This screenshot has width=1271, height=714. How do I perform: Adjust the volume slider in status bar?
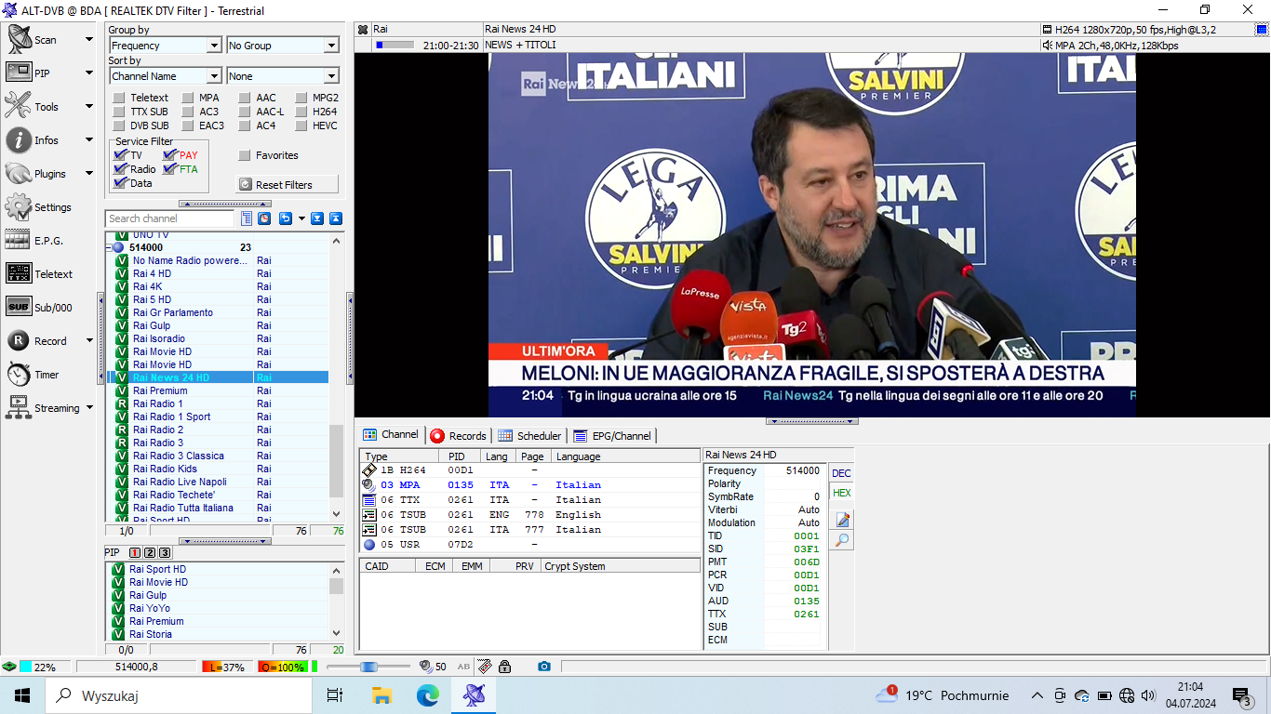point(368,667)
